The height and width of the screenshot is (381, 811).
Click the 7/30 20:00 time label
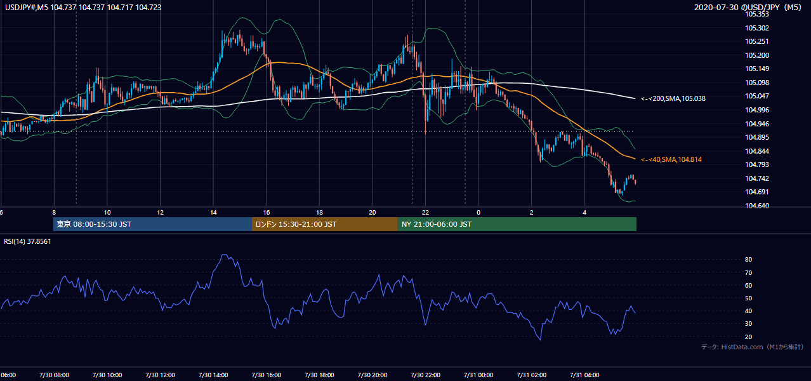coord(373,375)
